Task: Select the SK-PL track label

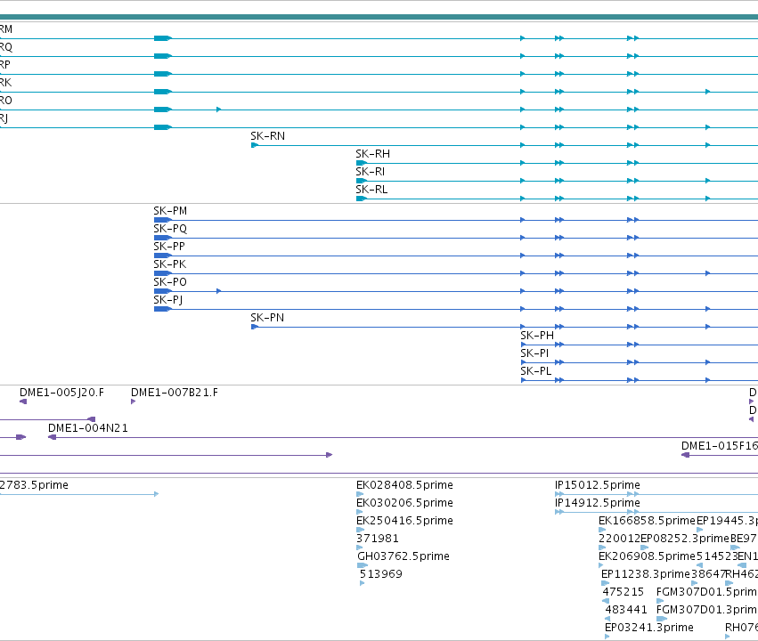Action: (x=535, y=371)
